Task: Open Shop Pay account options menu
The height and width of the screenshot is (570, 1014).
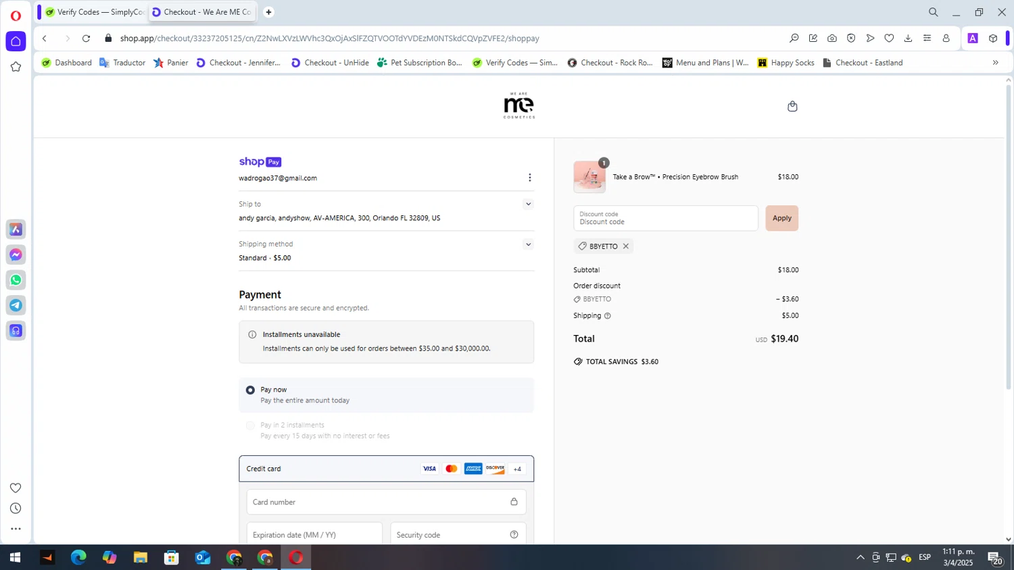Action: pos(529,178)
